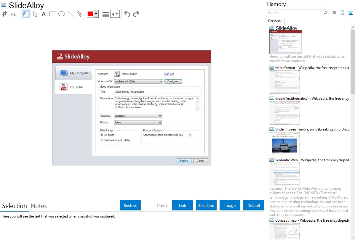Click the Cancel button
Viewport: 355px width, 240px height.
pos(200,161)
